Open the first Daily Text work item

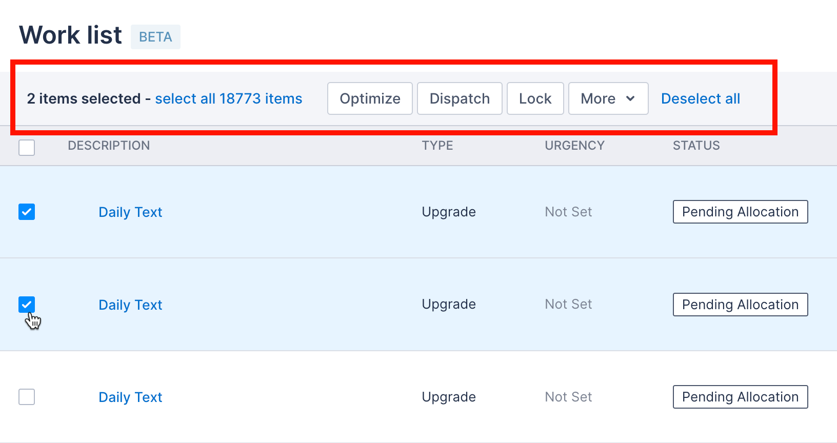[x=130, y=212]
